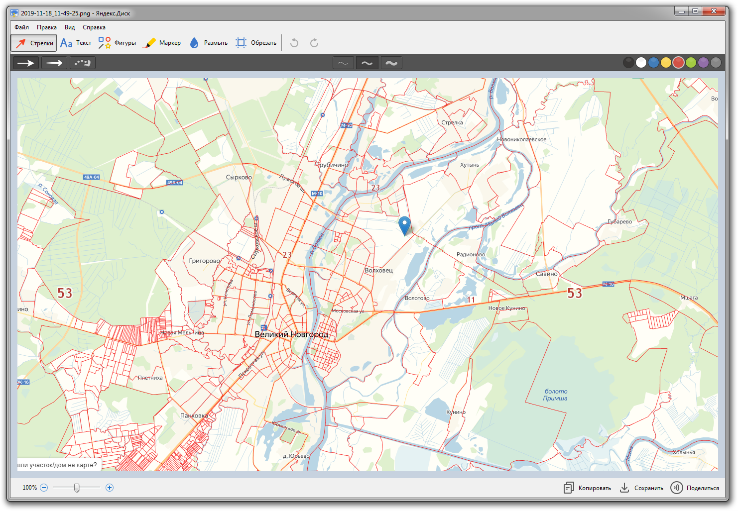Click Сохранить to save the image
This screenshot has width=738, height=511.
click(x=641, y=488)
